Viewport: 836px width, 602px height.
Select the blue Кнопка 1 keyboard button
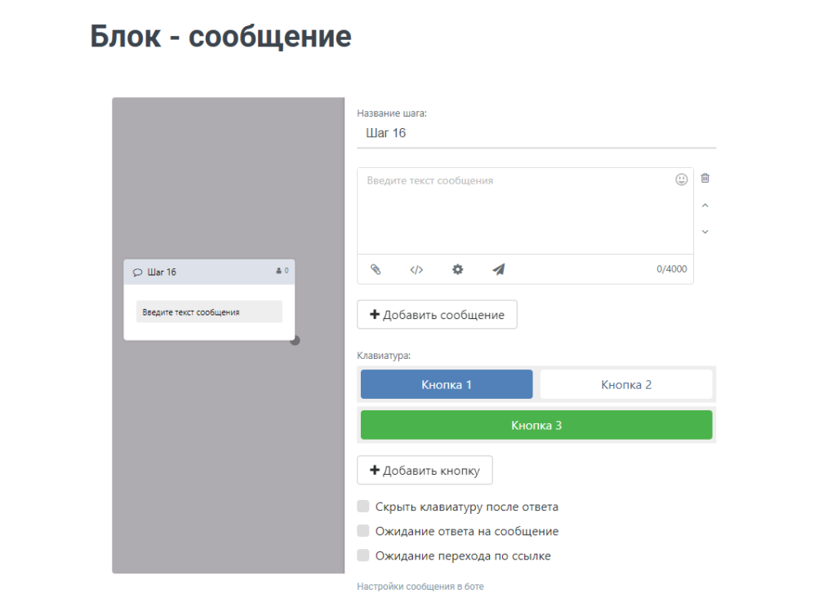tap(447, 384)
